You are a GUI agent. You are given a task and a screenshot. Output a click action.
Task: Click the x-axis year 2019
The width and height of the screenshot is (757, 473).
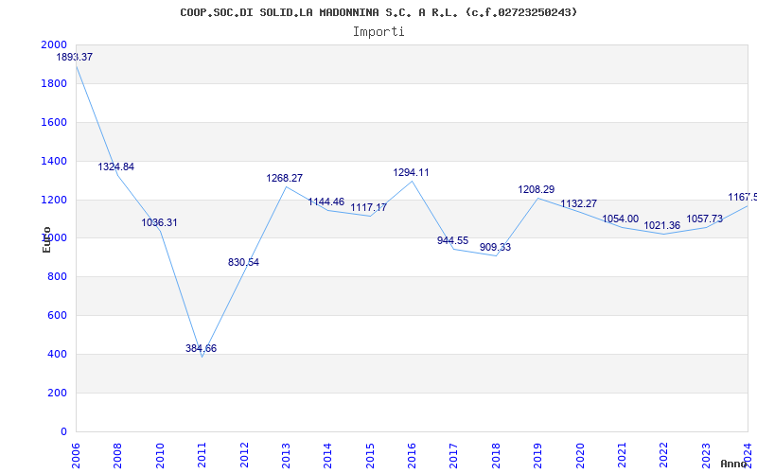[x=537, y=455]
